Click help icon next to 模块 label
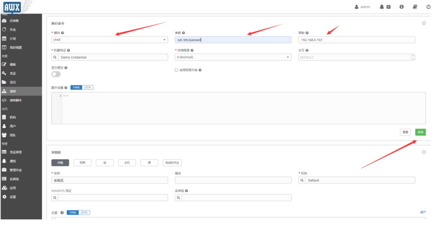 pyautogui.click(x=63, y=33)
